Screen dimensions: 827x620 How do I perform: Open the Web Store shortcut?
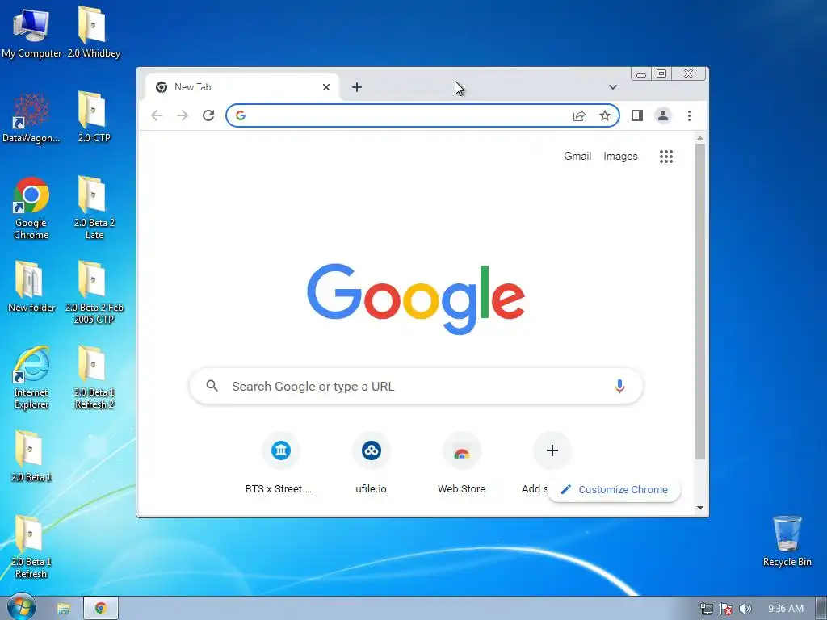click(x=461, y=463)
